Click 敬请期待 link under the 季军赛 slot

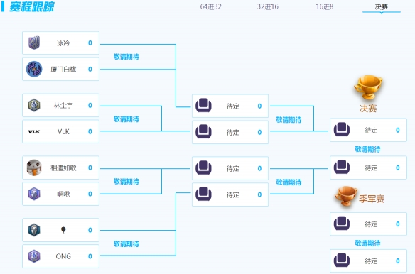(367, 243)
